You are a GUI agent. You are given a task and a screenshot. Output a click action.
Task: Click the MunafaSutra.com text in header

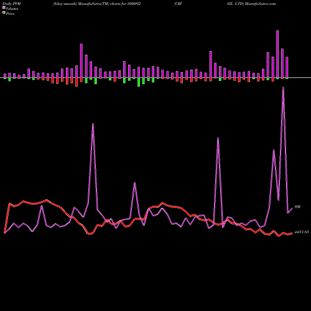point(260,4)
